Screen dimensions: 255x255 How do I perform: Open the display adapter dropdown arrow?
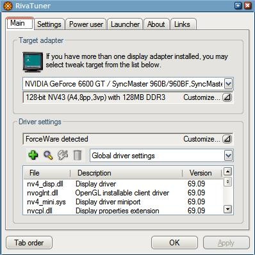(x=228, y=83)
